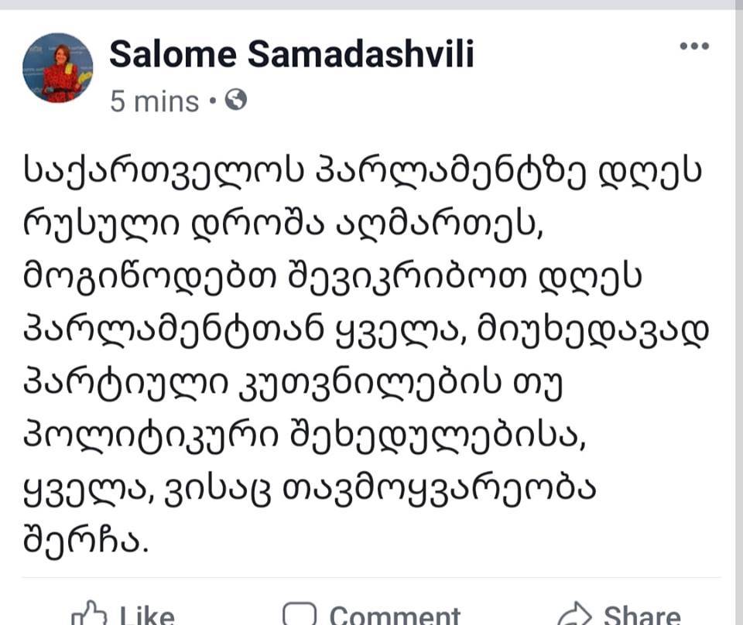Click the globe public privacy icon
Image resolution: width=743 pixels, height=625 pixels.
click(235, 100)
